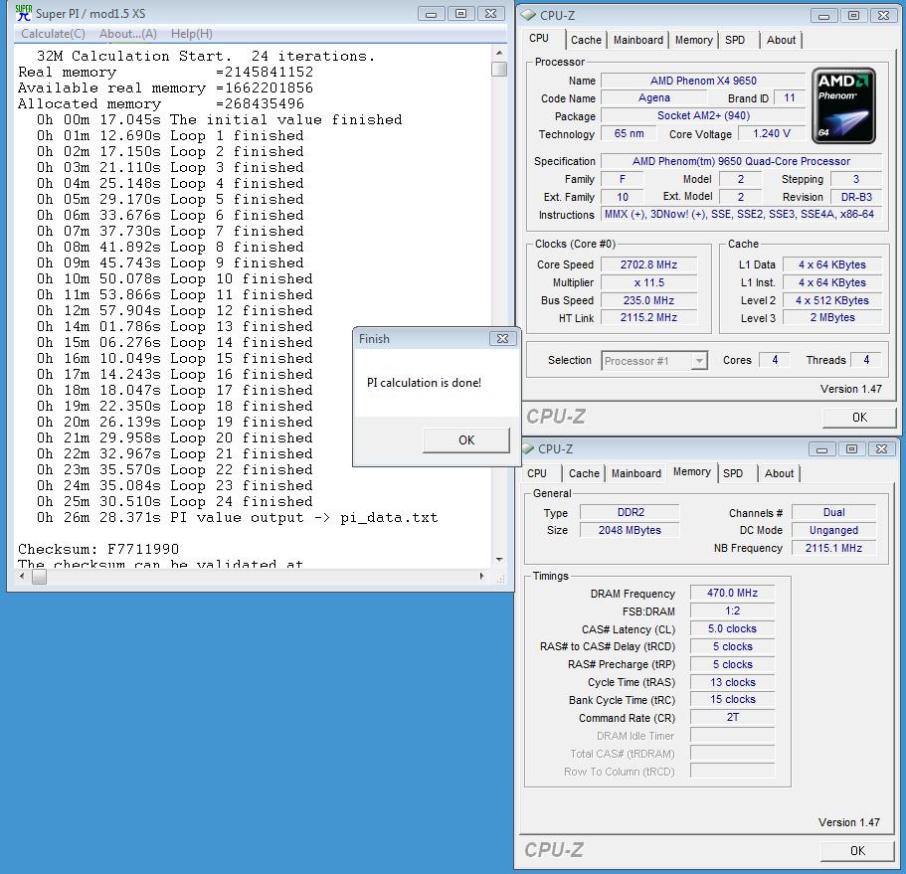Viewport: 906px width, 874px height.
Task: Click the Checksum: F7711990 line
Action: point(98,549)
